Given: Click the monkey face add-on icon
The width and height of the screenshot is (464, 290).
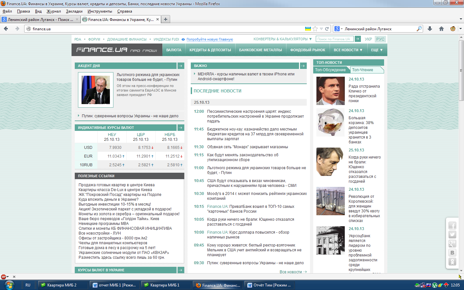Looking at the screenshot, I should click(x=453, y=29).
